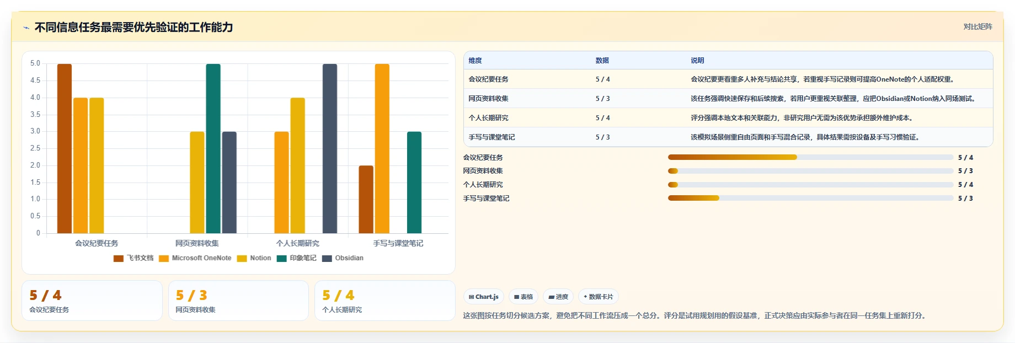1015x343 pixels.
Task: Click 5 / 3 value after 手写与课堂笔记 progress
Action: 965,199
